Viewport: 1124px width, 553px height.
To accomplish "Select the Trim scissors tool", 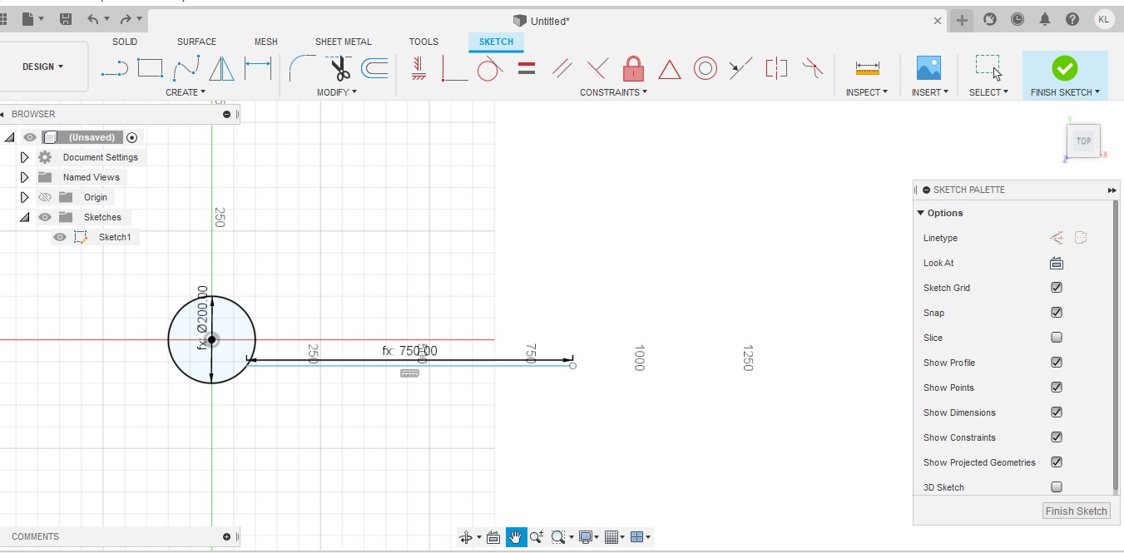I will pyautogui.click(x=339, y=68).
